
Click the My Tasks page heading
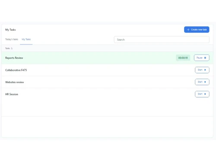pos(10,30)
